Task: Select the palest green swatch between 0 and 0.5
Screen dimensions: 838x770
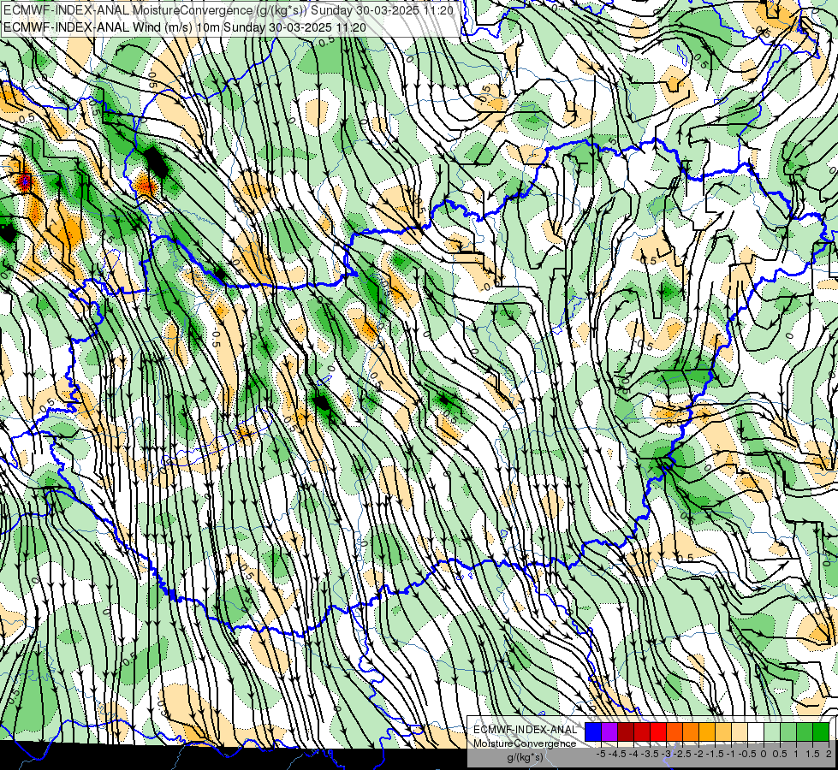Action: pyautogui.click(x=772, y=732)
